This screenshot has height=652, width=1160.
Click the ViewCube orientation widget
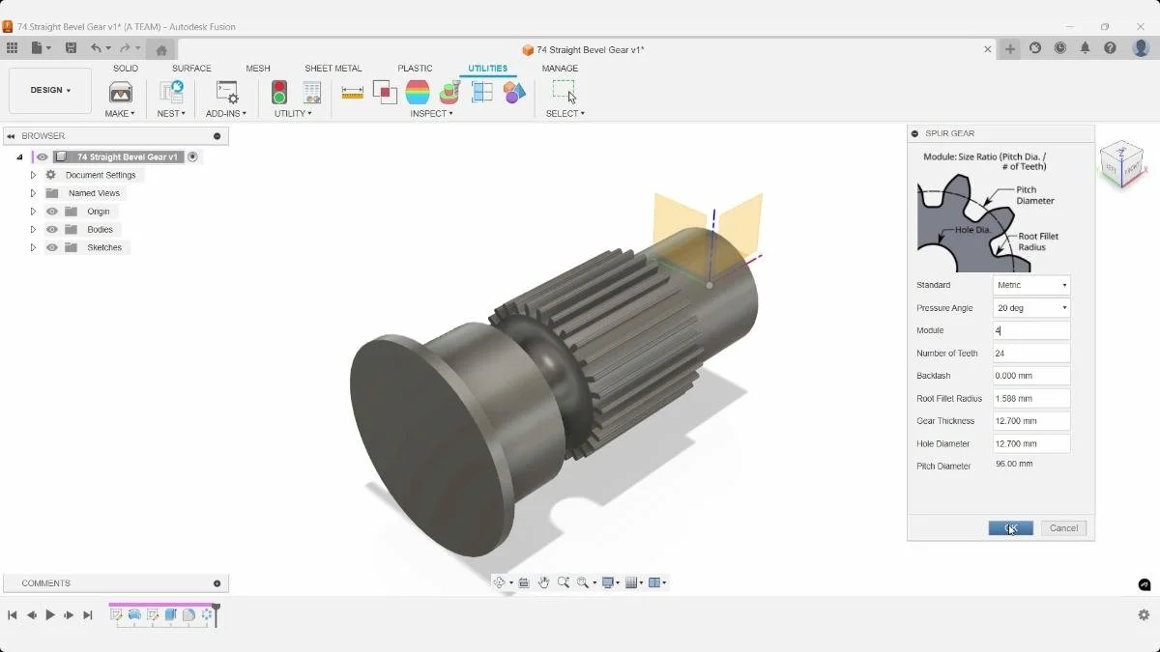pyautogui.click(x=1122, y=164)
